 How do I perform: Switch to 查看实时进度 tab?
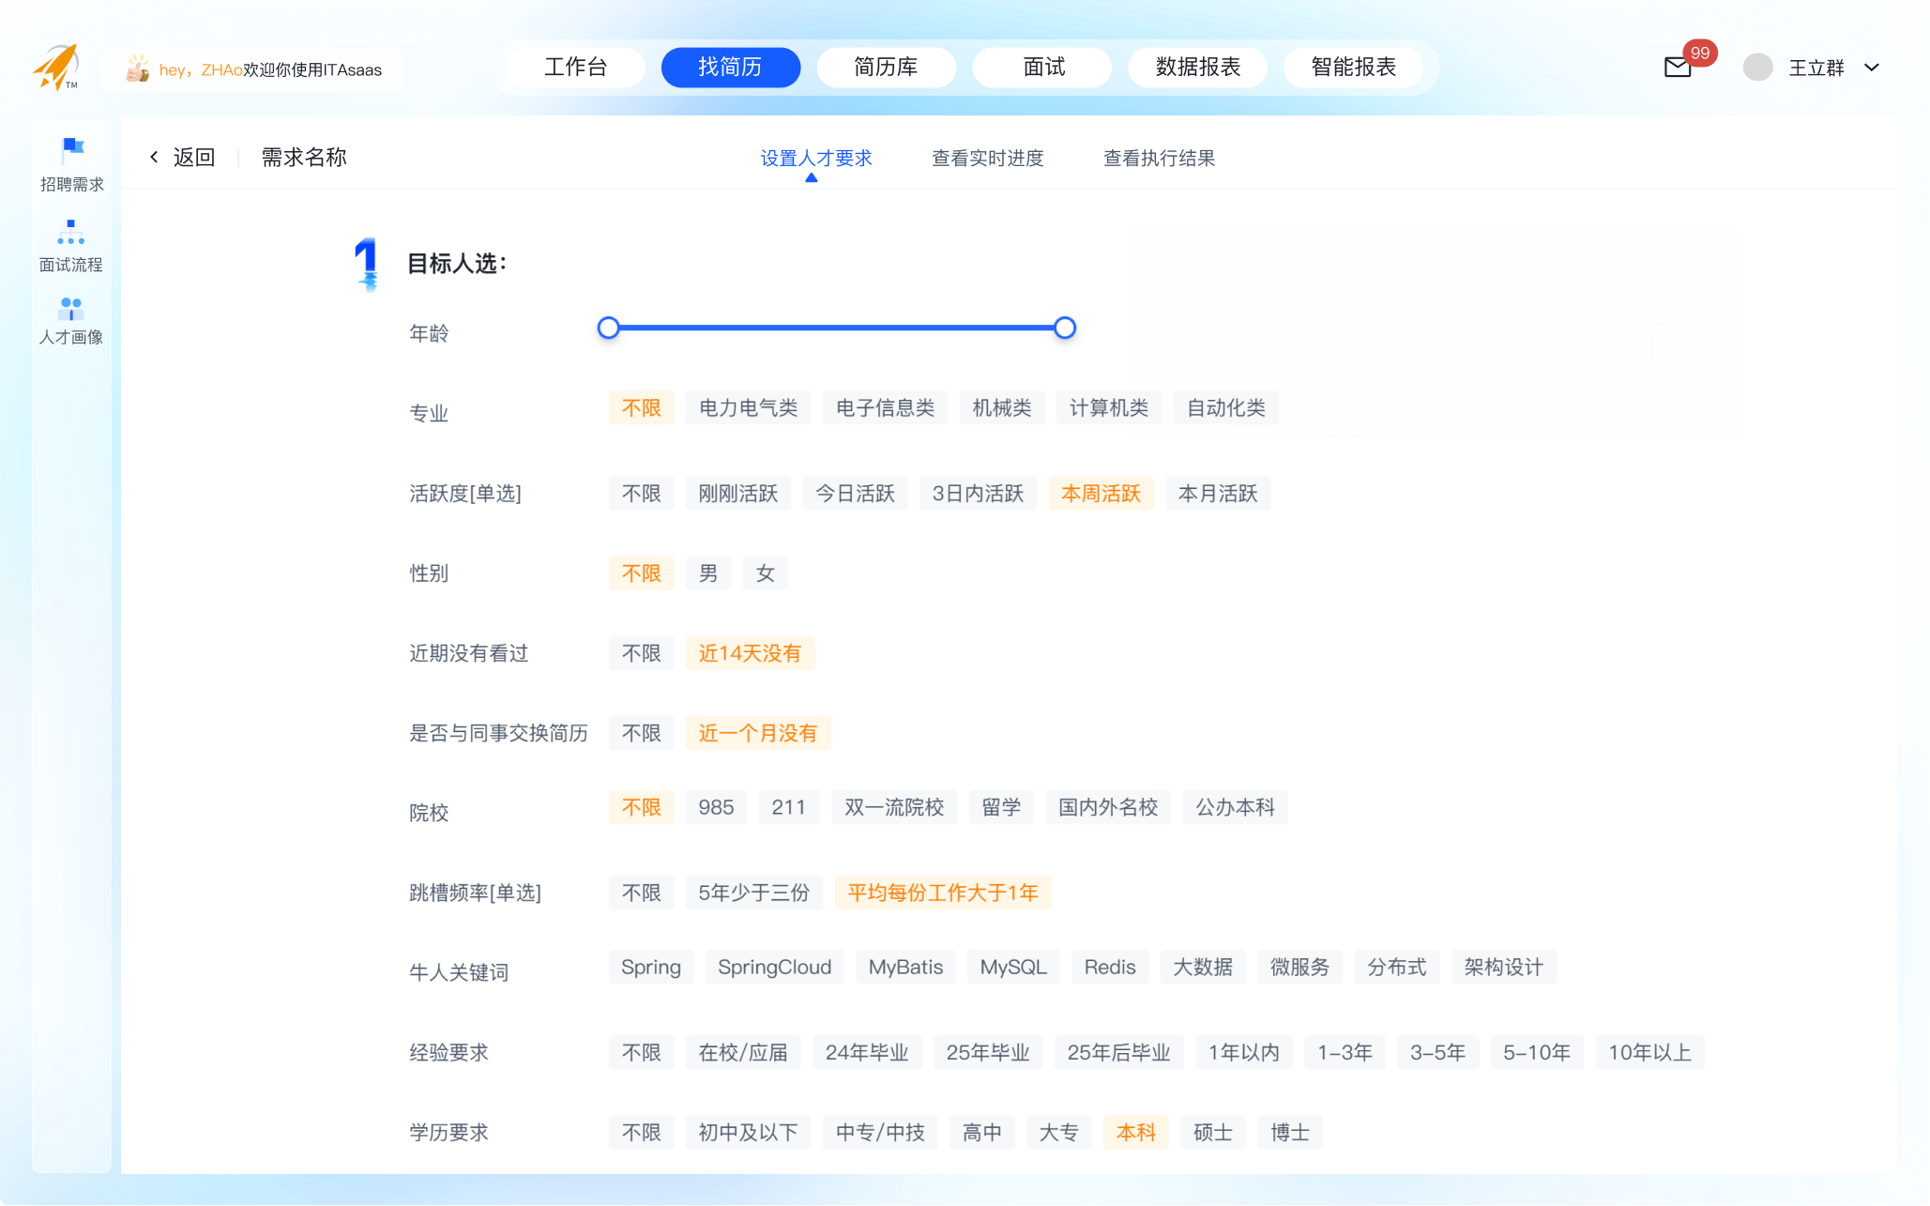[x=987, y=159]
